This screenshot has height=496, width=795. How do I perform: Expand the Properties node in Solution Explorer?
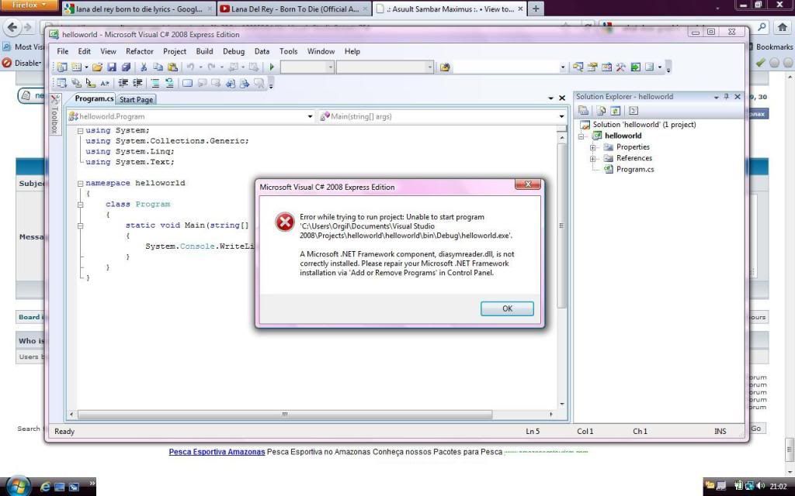[x=593, y=147]
